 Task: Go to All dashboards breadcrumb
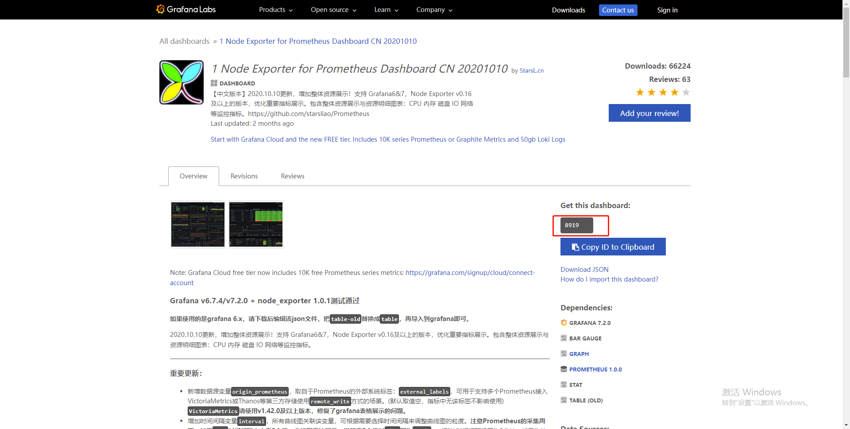(x=184, y=41)
